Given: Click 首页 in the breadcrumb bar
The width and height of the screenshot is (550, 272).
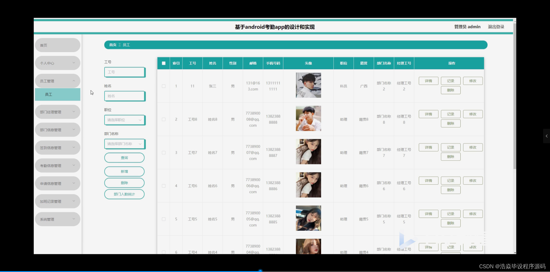Looking at the screenshot, I should [x=112, y=45].
